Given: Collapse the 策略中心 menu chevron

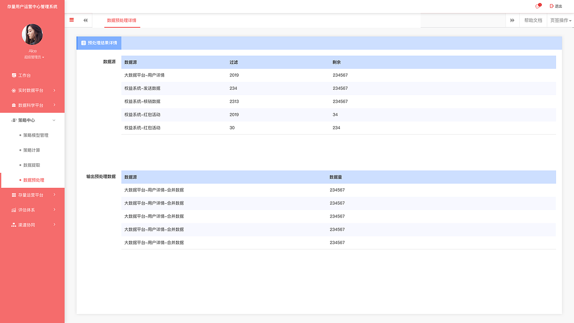Looking at the screenshot, I should 54,120.
